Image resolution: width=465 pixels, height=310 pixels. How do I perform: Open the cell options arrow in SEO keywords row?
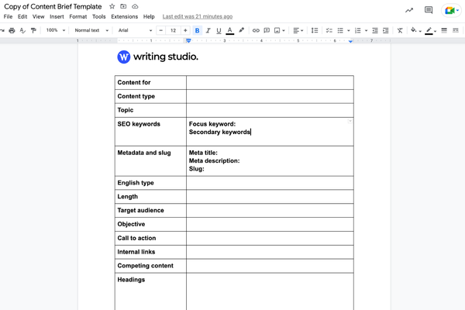coord(350,121)
